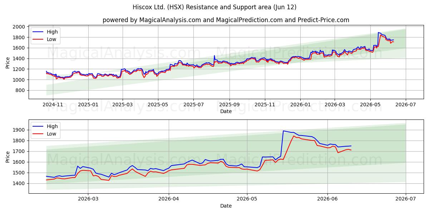Screen dimensions: 429x214
Task: Click the top chart 'Date' axis label
Action: coord(226,111)
